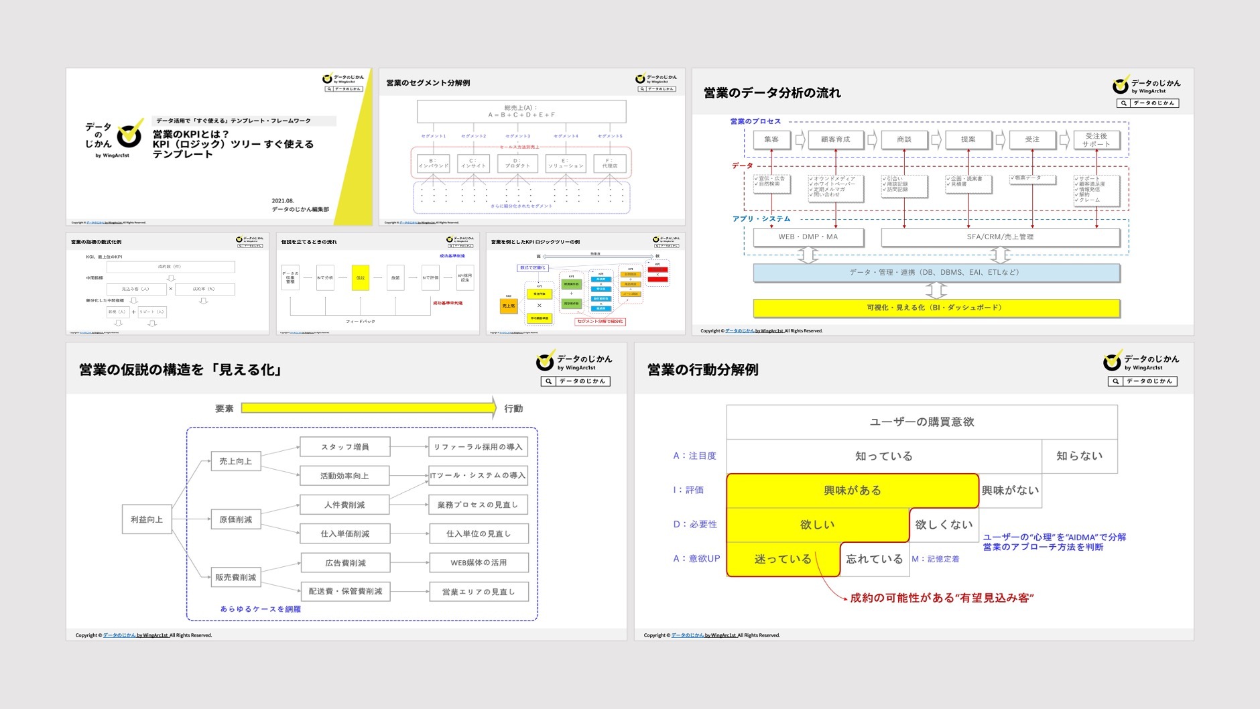
Task: Select the 人件費削減 node
Action: click(345, 505)
